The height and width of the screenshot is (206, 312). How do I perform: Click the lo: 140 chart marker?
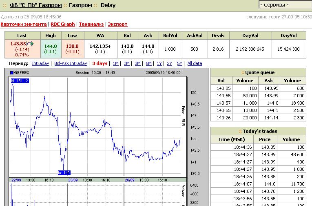click(x=64, y=173)
